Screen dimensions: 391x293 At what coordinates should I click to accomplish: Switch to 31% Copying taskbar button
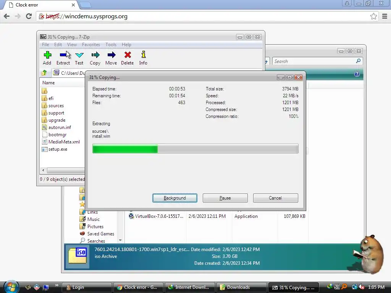pyautogui.click(x=293, y=287)
